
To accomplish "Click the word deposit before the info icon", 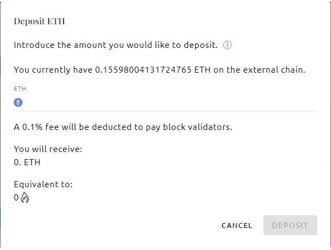I will tap(201, 45).
